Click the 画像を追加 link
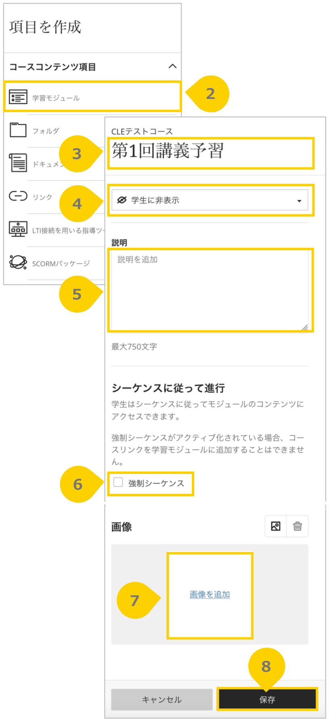The width and height of the screenshot is (331, 719). 210,594
